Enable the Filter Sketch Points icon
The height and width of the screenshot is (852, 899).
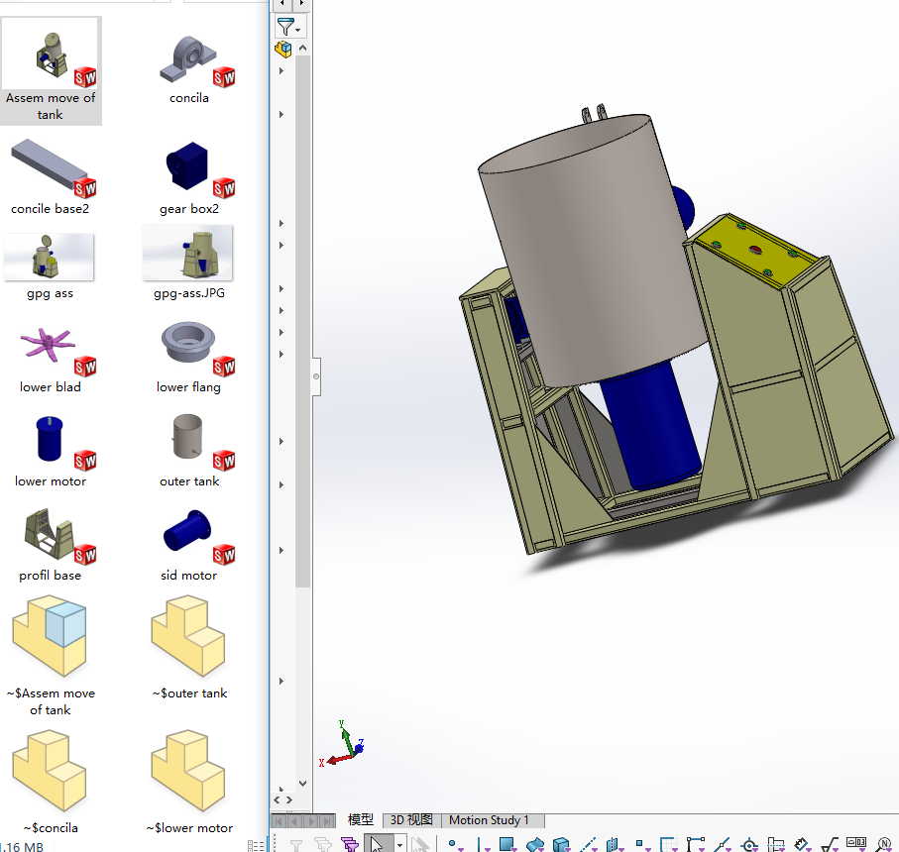click(642, 844)
